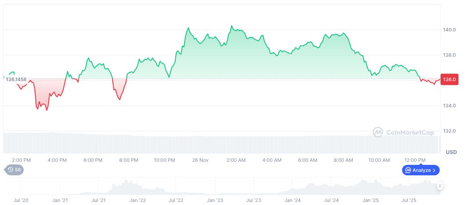Click the CoinMarketCap watermark logo
This screenshot has width=469, height=205.
pos(378,132)
